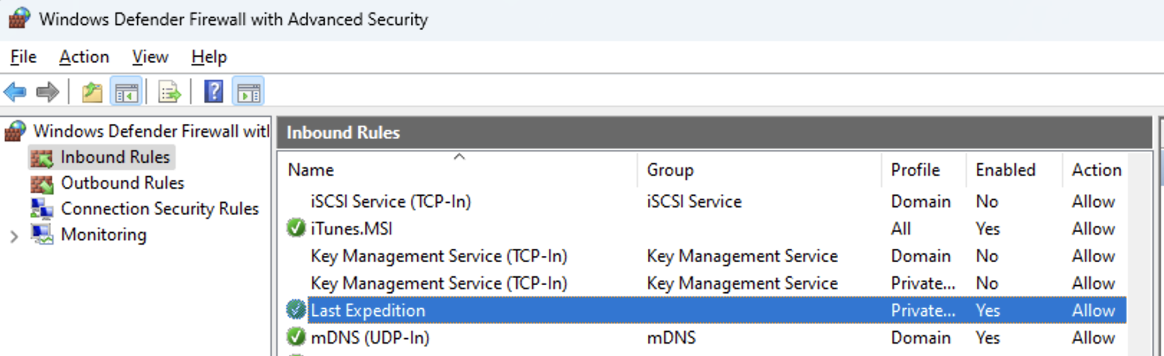
Task: Open the File menu
Action: (23, 57)
